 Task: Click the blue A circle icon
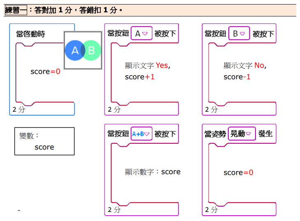pyautogui.click(x=74, y=51)
